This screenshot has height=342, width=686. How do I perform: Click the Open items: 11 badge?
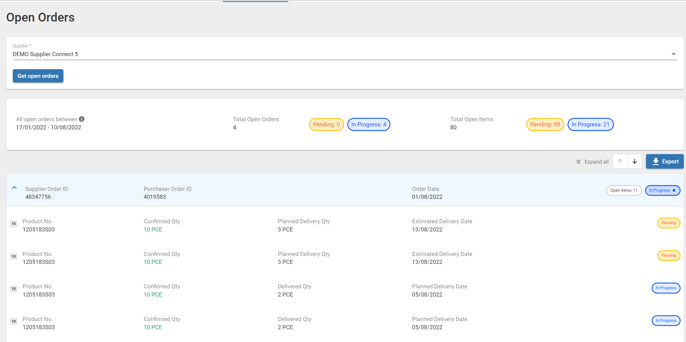[x=624, y=190]
